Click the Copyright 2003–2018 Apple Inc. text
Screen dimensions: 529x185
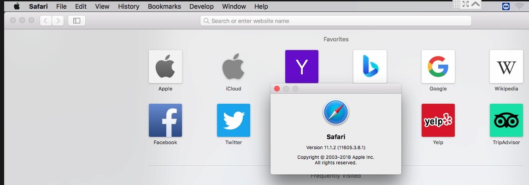click(335, 157)
